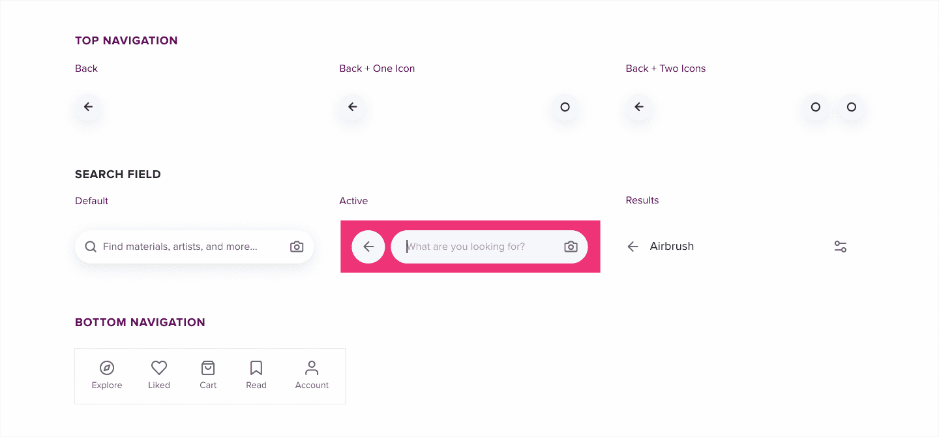Click the Airbrush search result title
Viewport: 939px width, 437px height.
point(672,247)
